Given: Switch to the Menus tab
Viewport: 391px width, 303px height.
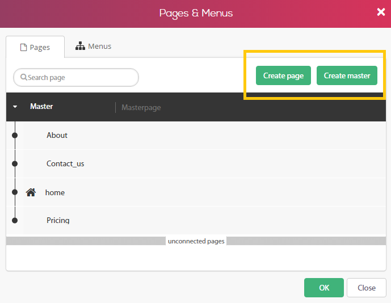Looking at the screenshot, I should (93, 46).
